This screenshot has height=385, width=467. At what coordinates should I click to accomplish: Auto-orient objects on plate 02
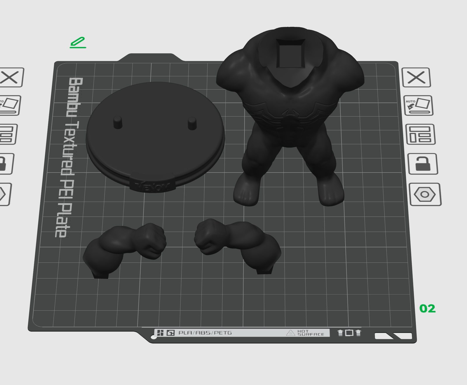point(418,106)
